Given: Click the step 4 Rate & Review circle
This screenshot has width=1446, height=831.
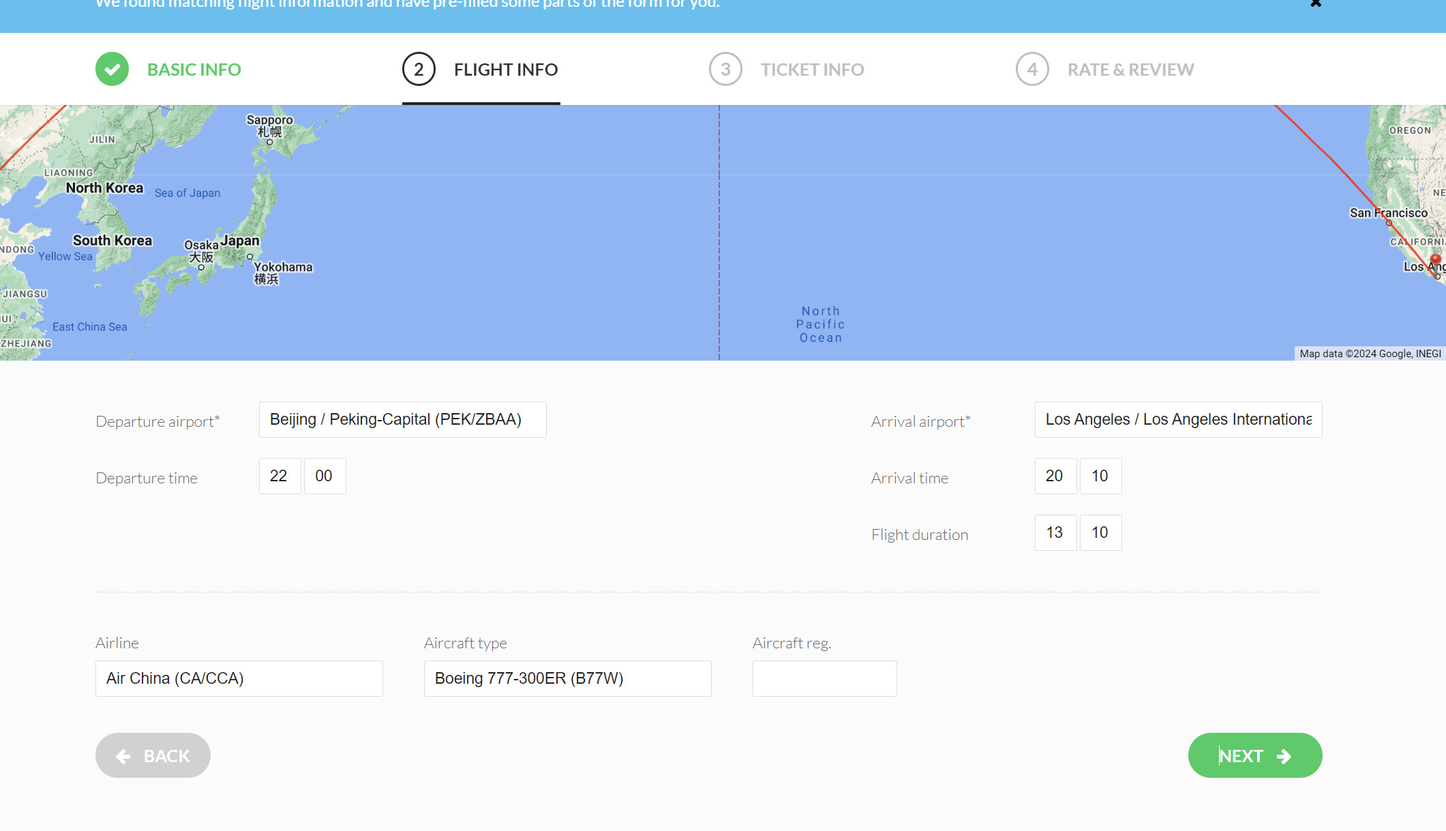Looking at the screenshot, I should [1032, 69].
